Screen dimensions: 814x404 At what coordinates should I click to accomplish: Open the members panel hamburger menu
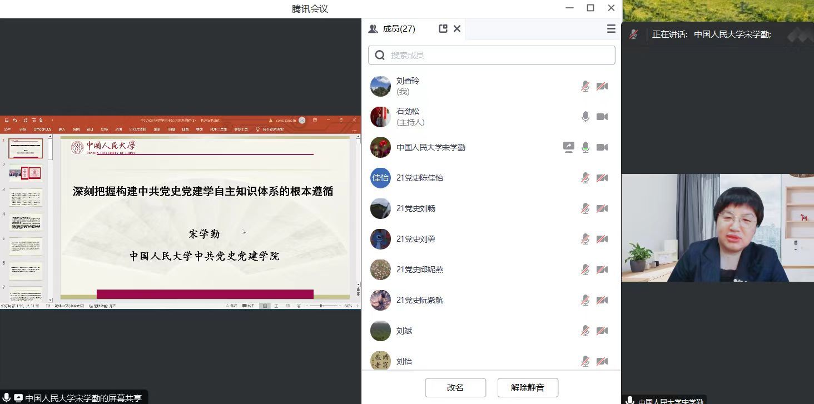coord(611,29)
